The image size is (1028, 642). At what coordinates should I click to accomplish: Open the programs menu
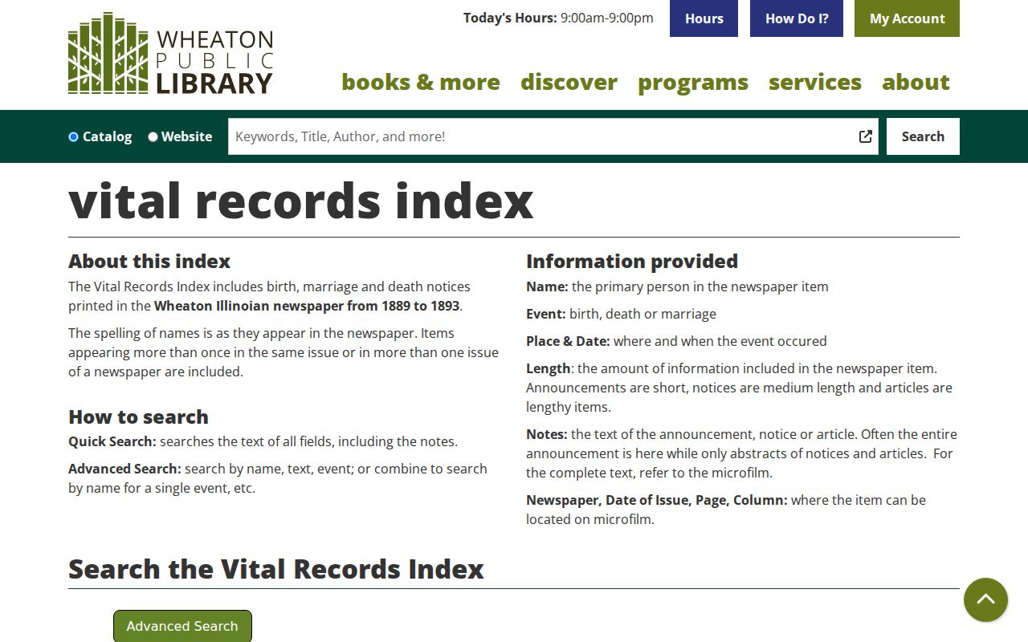693,82
